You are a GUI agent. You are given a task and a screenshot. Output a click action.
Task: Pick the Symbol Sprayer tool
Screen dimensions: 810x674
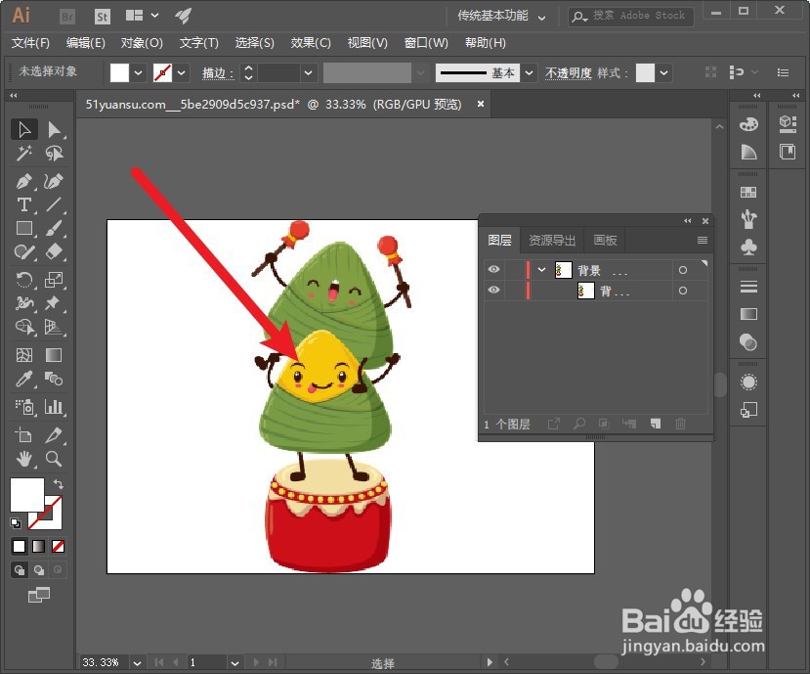pyautogui.click(x=23, y=407)
